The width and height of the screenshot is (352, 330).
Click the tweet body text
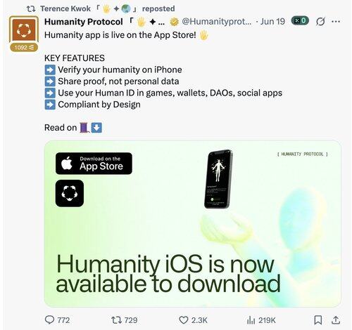pos(163,81)
